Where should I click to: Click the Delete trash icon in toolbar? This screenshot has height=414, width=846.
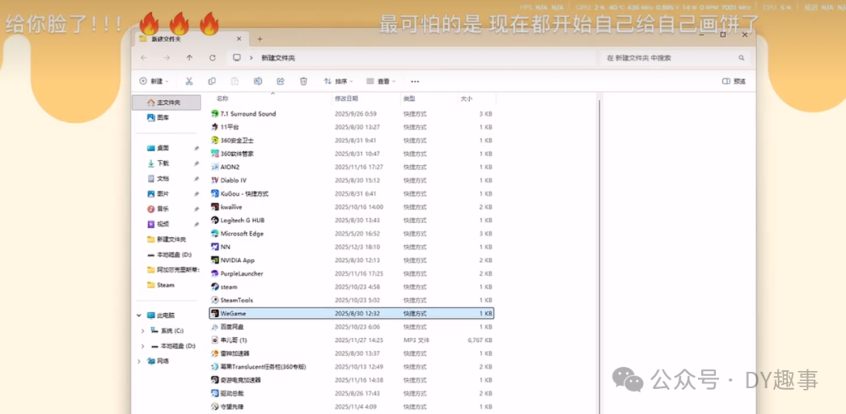pos(304,81)
